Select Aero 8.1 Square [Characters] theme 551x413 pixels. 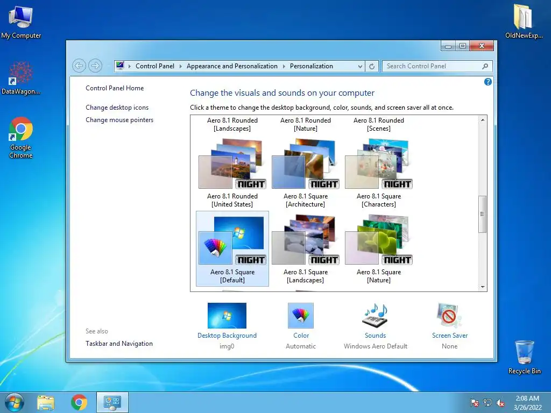pos(378,173)
